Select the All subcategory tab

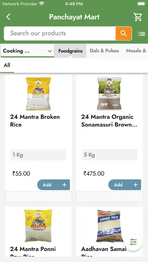click(x=7, y=65)
